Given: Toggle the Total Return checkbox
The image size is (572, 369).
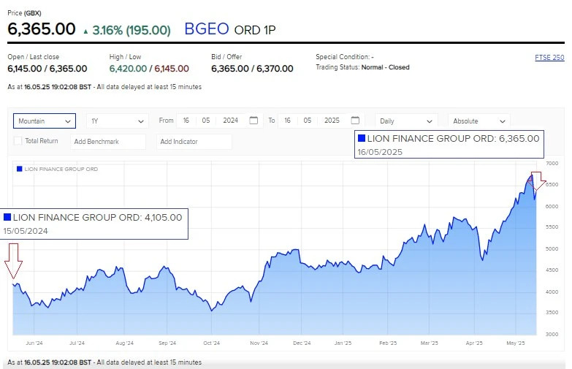Looking at the screenshot, I should [x=18, y=141].
